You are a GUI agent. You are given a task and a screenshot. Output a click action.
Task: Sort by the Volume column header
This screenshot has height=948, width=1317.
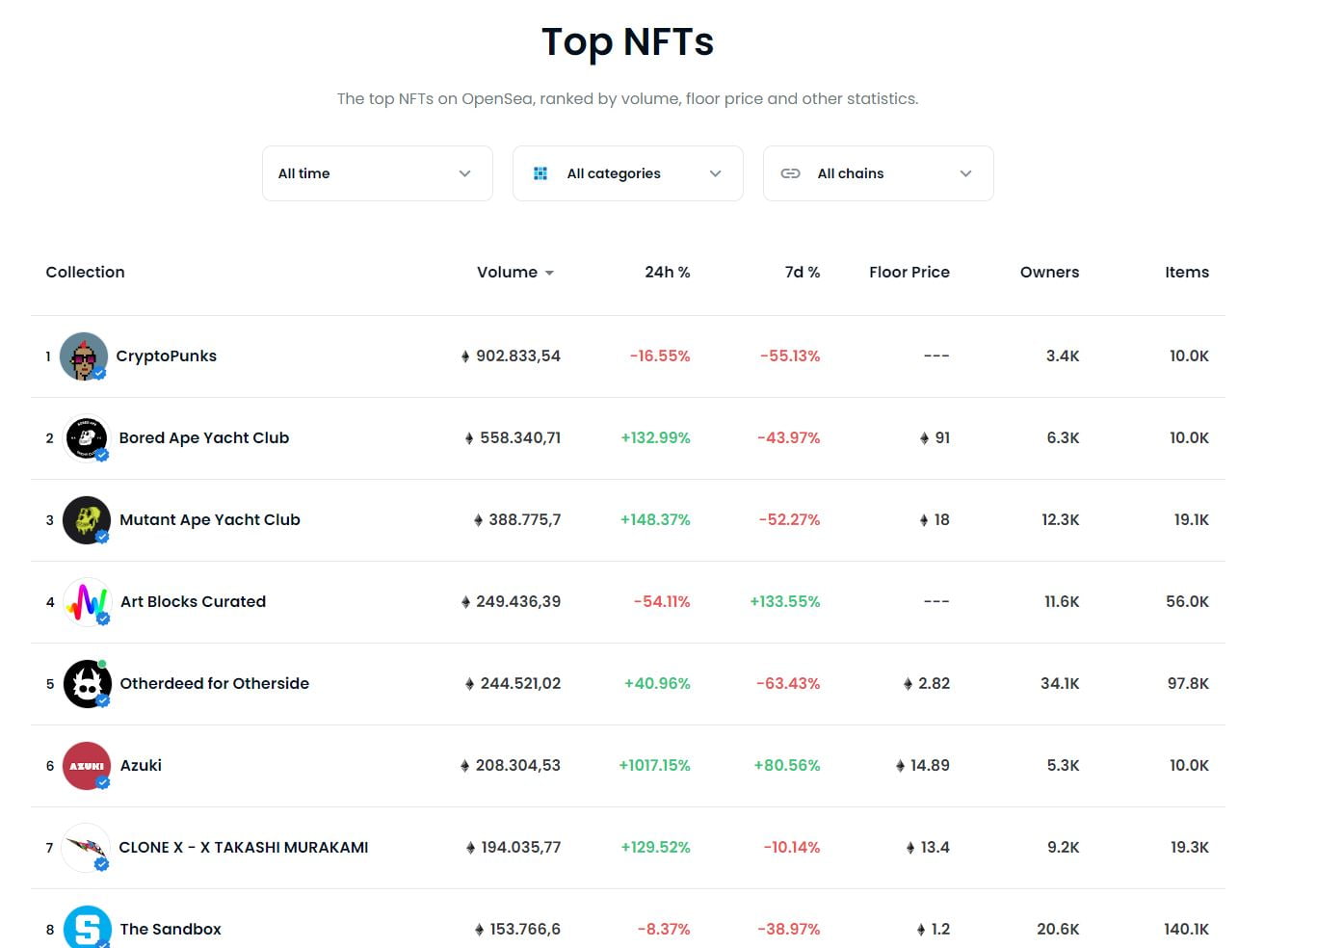point(508,273)
